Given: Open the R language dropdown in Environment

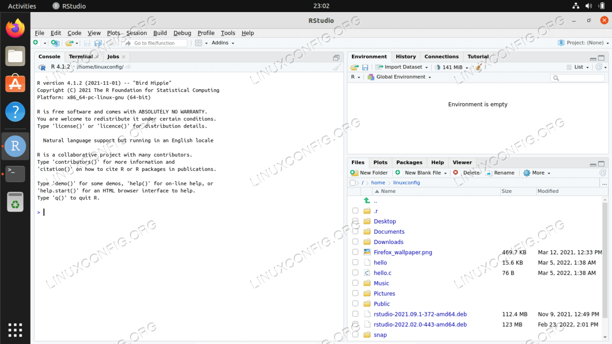Looking at the screenshot, I should click(x=355, y=77).
